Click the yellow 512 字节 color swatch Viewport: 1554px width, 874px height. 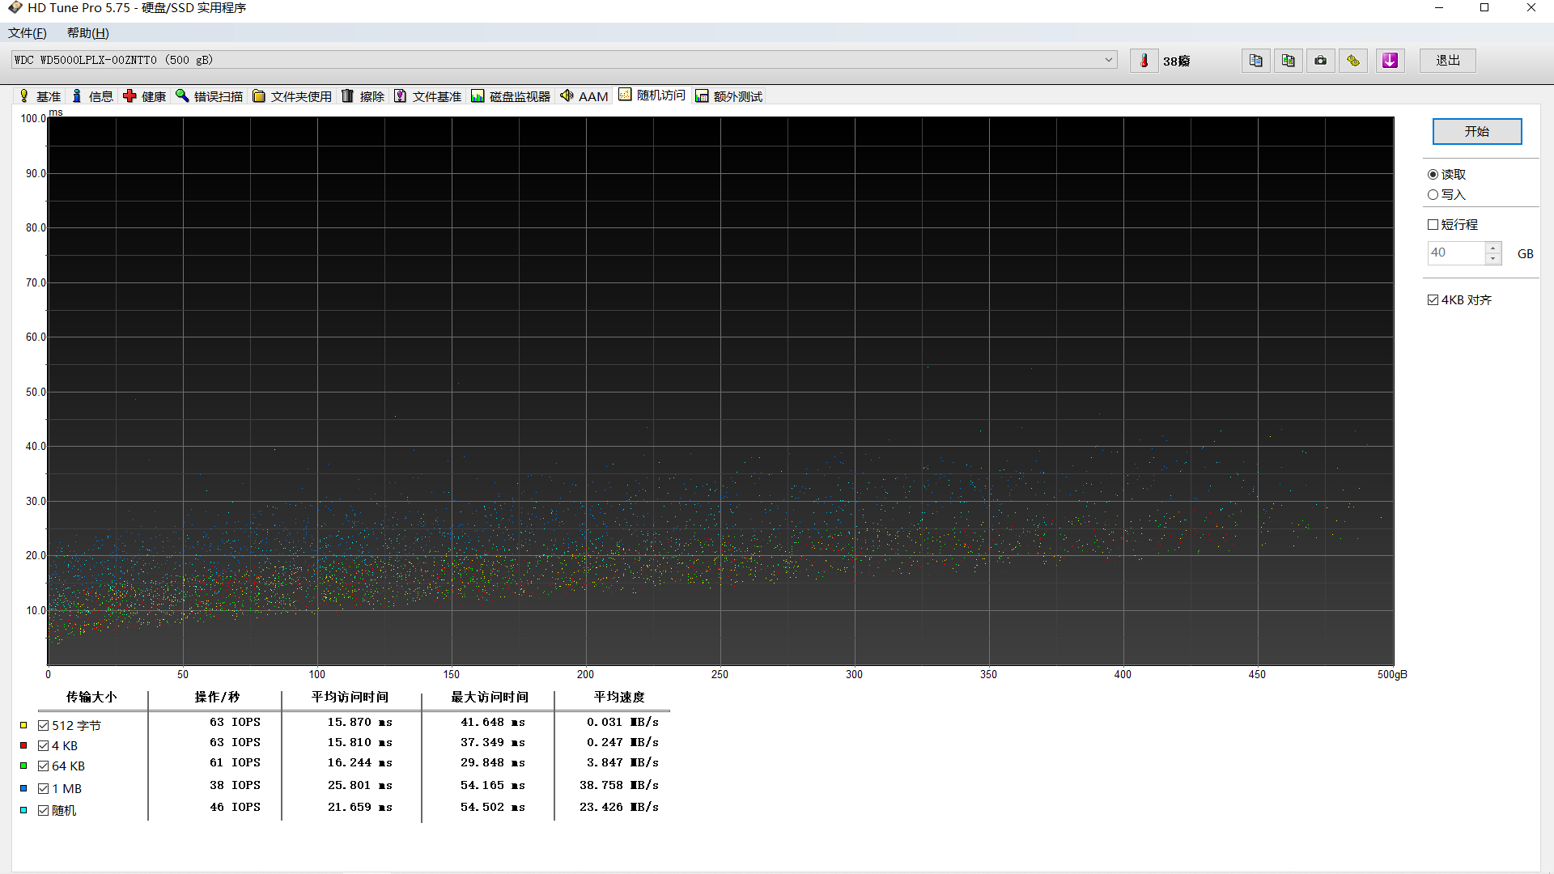tap(23, 726)
